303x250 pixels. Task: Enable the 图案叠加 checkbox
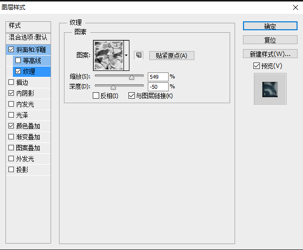coord(11,148)
